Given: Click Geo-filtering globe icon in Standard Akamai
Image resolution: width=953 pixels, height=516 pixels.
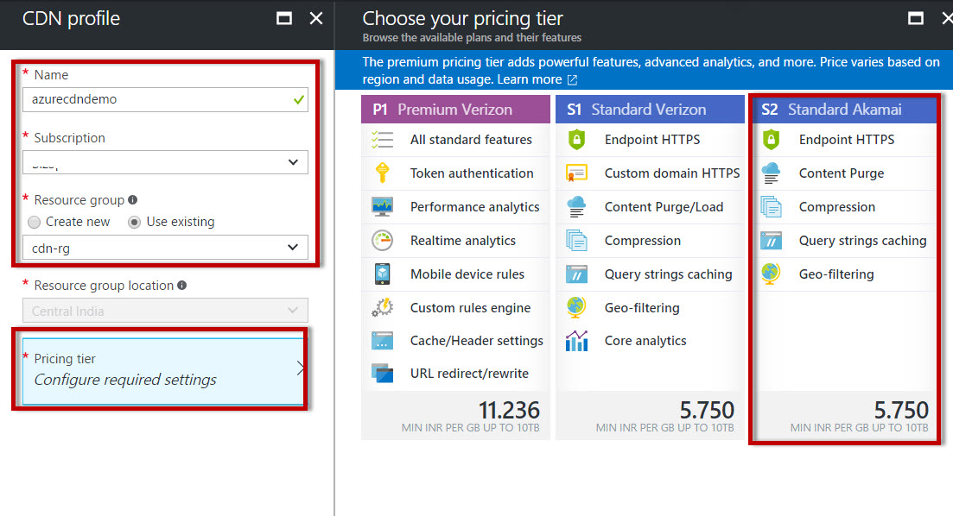Looking at the screenshot, I should point(771,274).
